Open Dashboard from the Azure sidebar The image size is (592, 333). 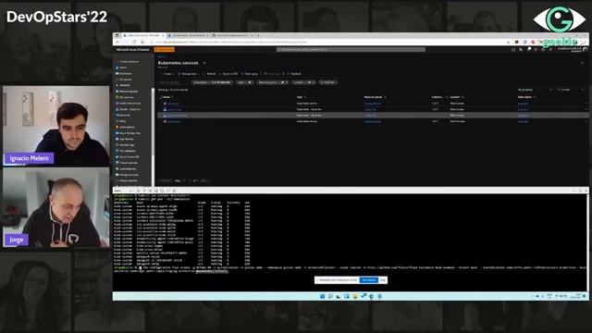[x=124, y=74]
